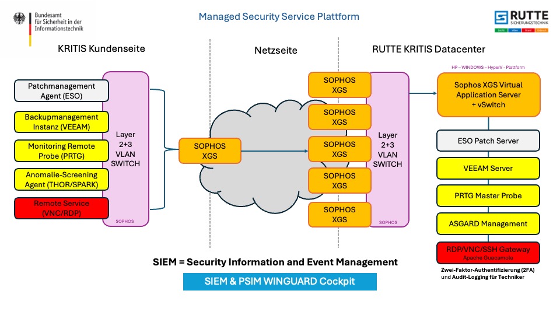
Task: Select the red Remote Service (VNC/RDP) box
Action: 61,209
